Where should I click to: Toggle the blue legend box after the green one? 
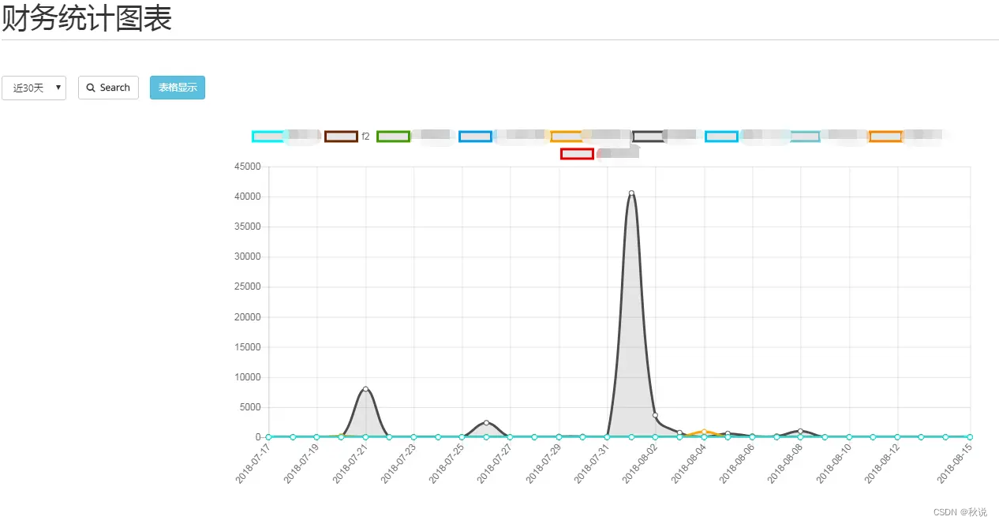[x=475, y=137]
